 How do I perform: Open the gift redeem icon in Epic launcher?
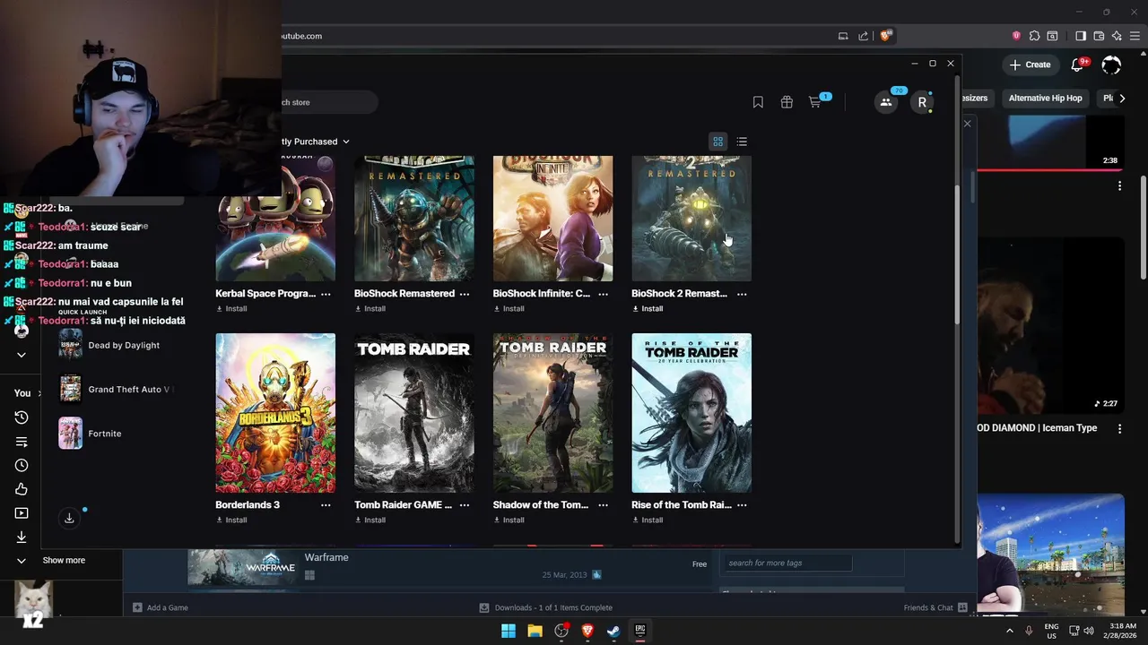tap(787, 102)
